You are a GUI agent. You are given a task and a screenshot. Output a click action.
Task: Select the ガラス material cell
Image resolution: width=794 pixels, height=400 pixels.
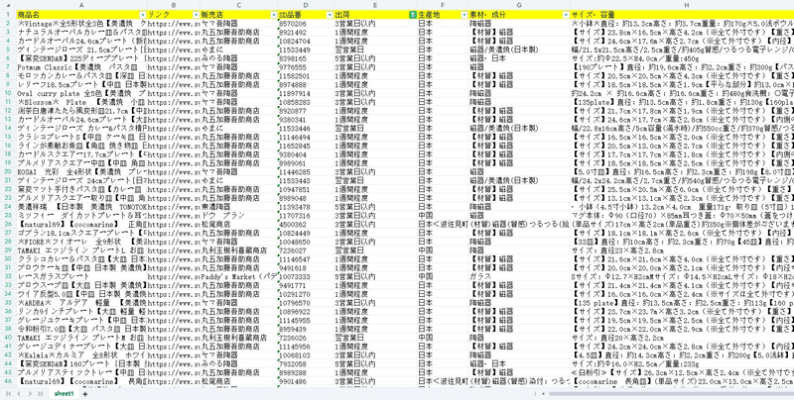519,277
